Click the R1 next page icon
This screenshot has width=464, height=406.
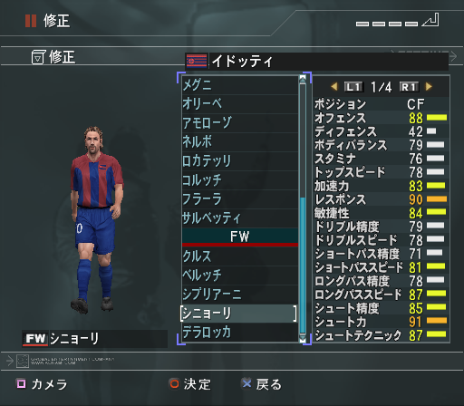coord(409,87)
